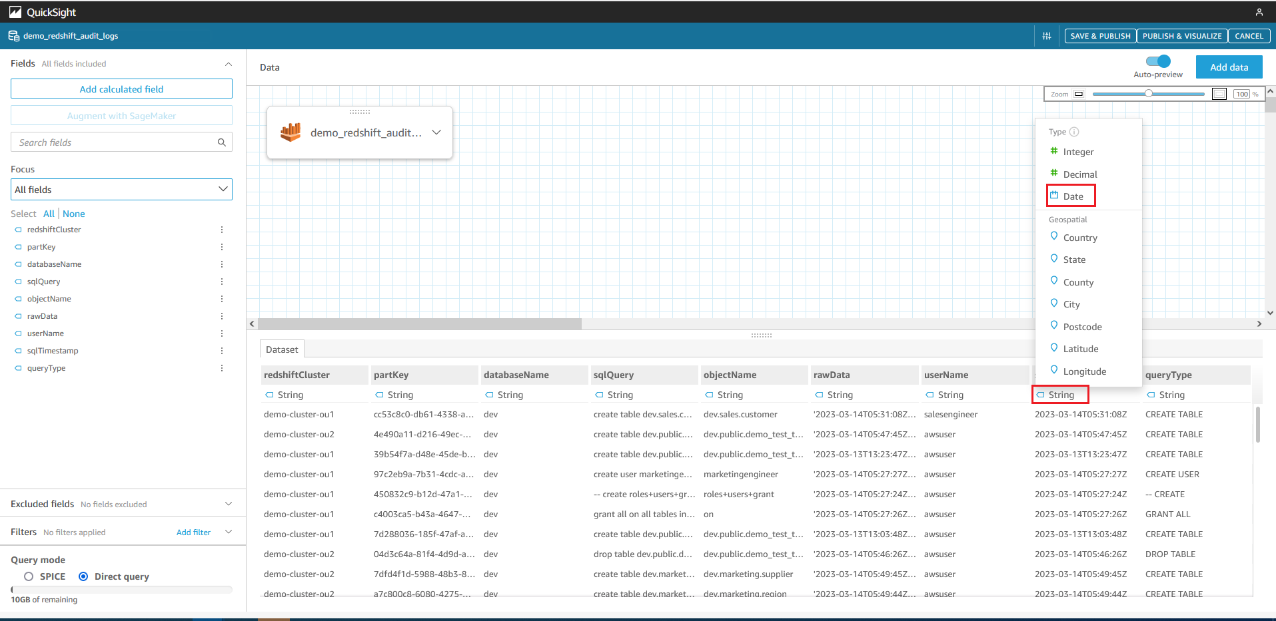Click the search magnifier icon in Search fields

[x=222, y=142]
